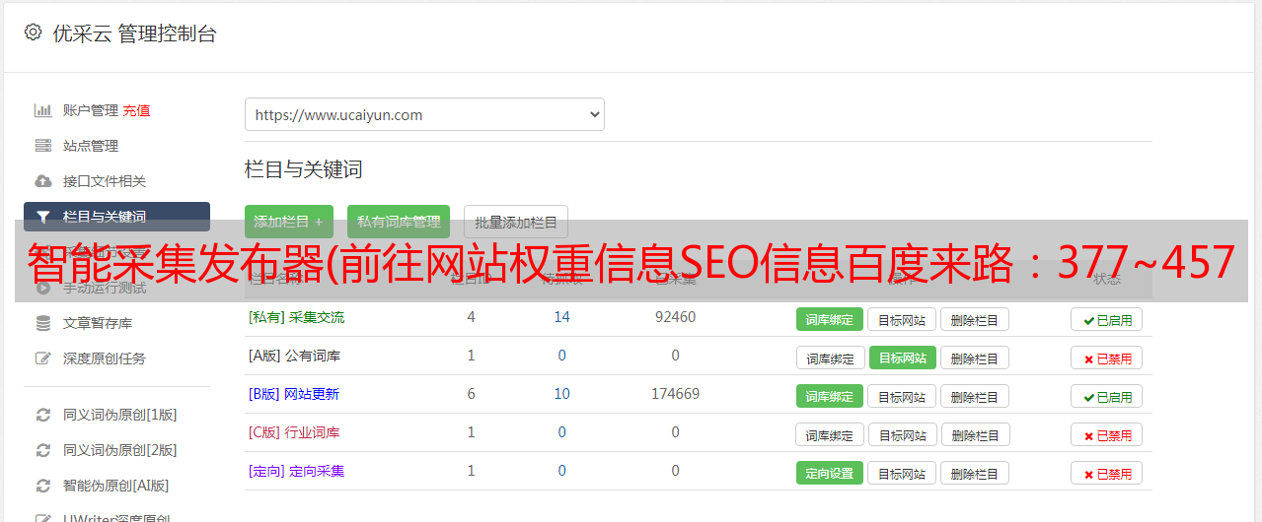The image size is (1262, 522).
Task: Open 账户管理 in the sidebar
Action: point(91,110)
